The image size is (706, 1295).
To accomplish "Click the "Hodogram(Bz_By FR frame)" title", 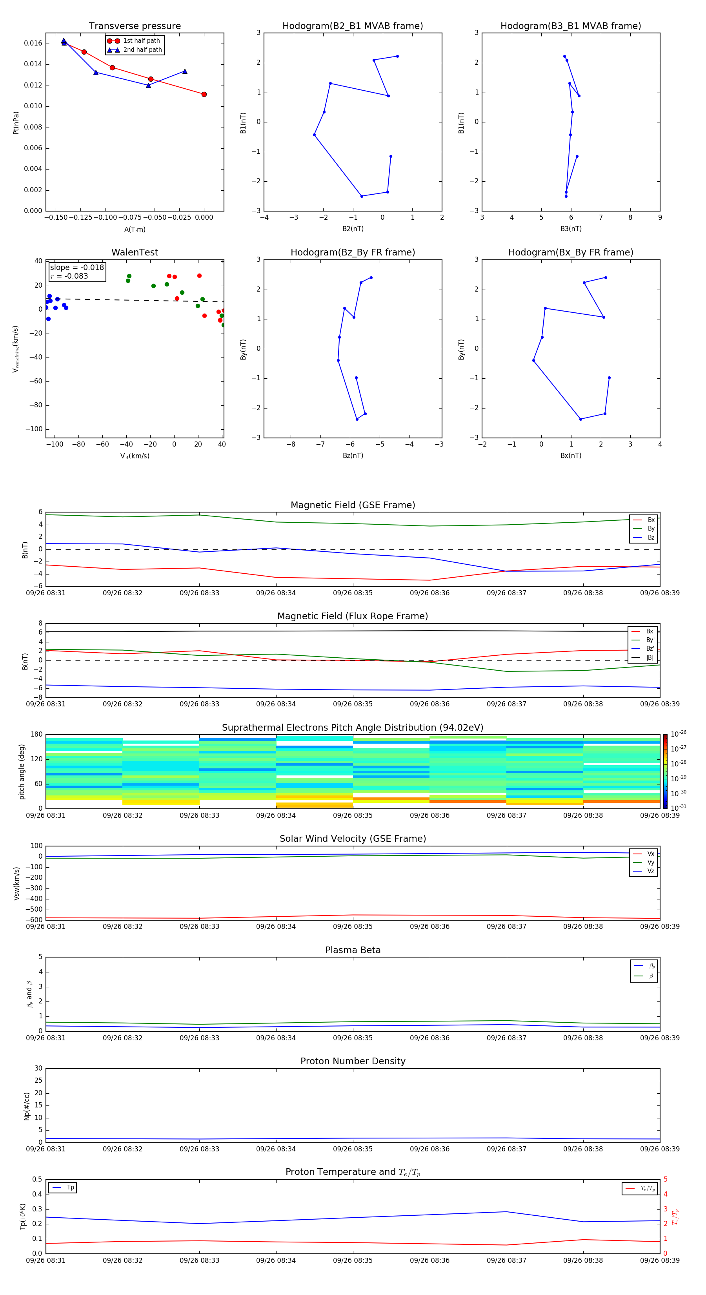I will click(x=353, y=252).
